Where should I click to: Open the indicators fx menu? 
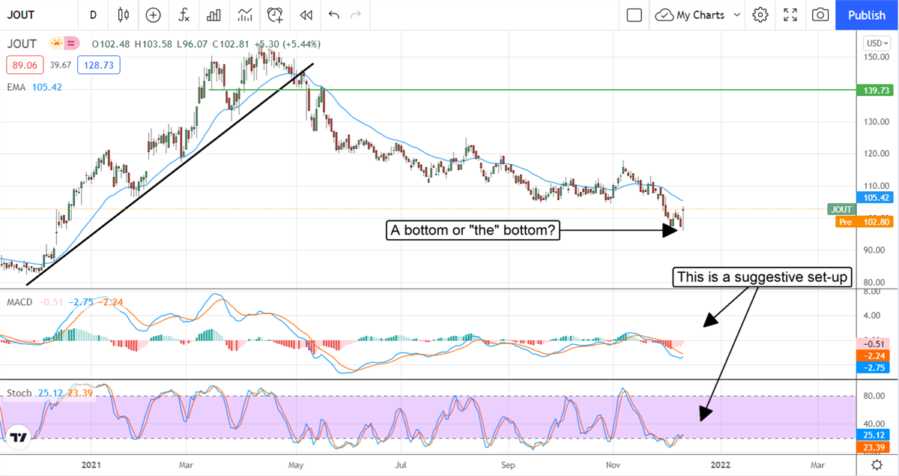184,15
